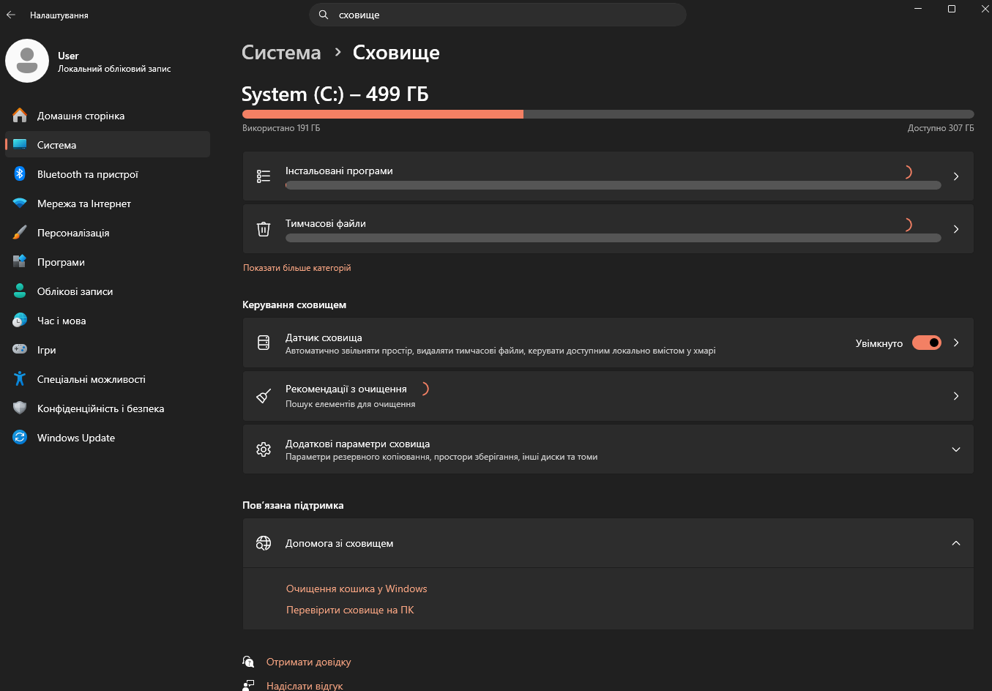Image resolution: width=992 pixels, height=691 pixels.
Task: Click the Час і мова globe icon
Action: pos(20,321)
